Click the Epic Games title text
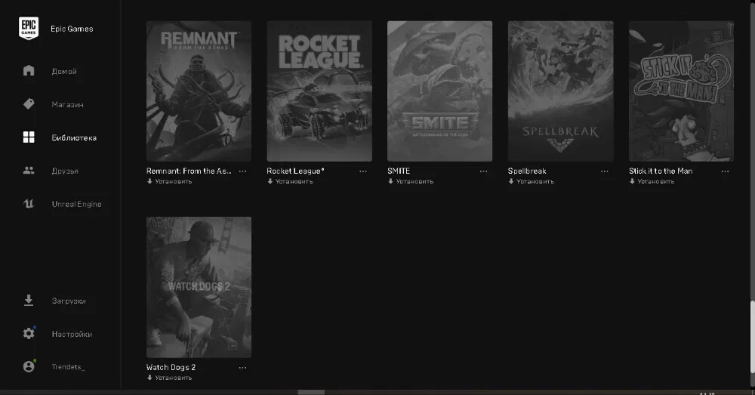Image resolution: width=755 pixels, height=395 pixels. (72, 29)
